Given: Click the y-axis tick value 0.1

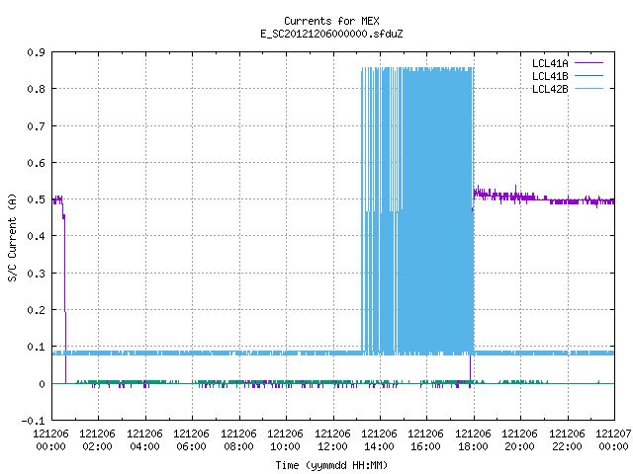Looking at the screenshot, I should (36, 347).
